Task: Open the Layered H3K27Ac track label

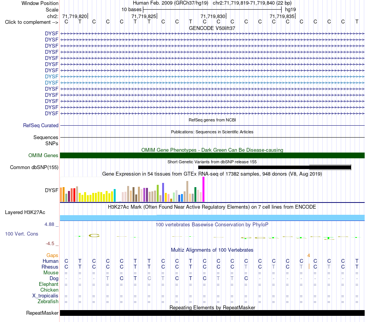Action: [25, 212]
